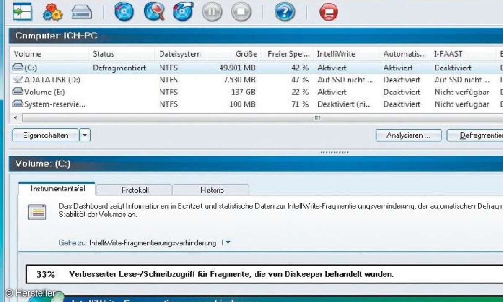Click the Analysieren button
This screenshot has width=503, height=302.
(408, 135)
